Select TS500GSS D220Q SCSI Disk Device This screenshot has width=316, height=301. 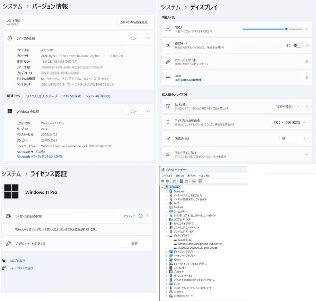click(197, 248)
